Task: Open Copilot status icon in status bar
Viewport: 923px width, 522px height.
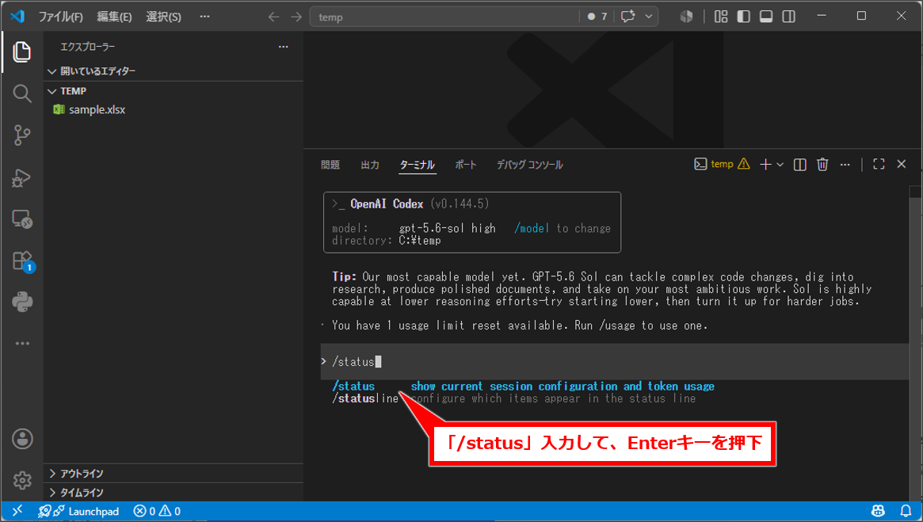Action: (878, 511)
